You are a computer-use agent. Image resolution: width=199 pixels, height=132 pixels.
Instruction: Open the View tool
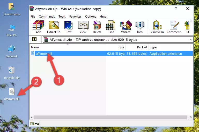(83, 27)
